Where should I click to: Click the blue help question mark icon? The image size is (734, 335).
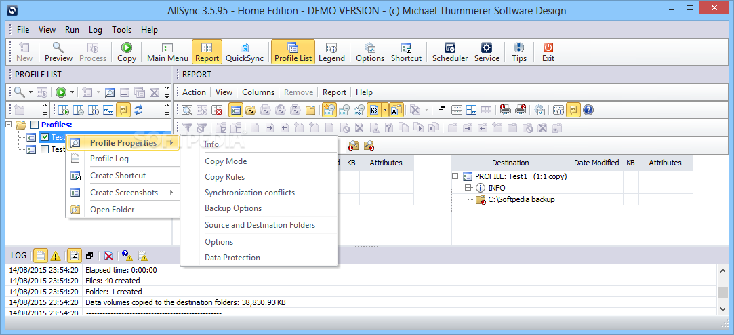588,110
